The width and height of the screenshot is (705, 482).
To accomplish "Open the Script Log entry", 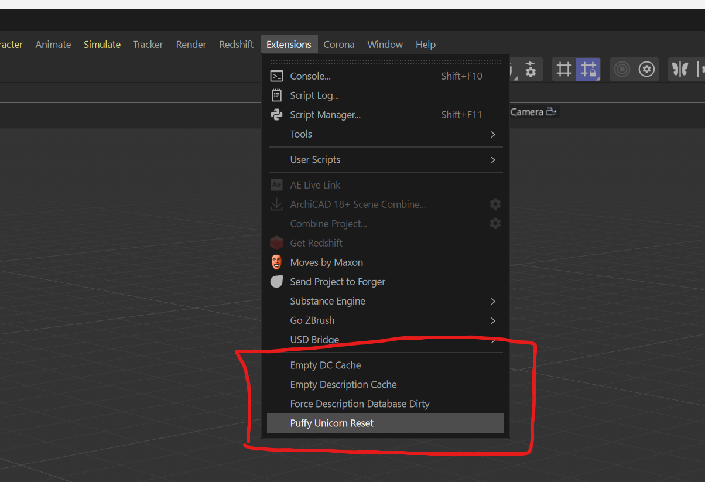I will (x=385, y=95).
